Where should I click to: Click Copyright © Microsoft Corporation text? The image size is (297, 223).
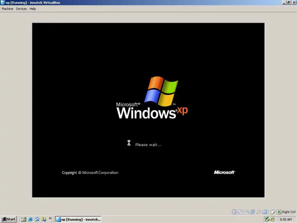point(90,173)
